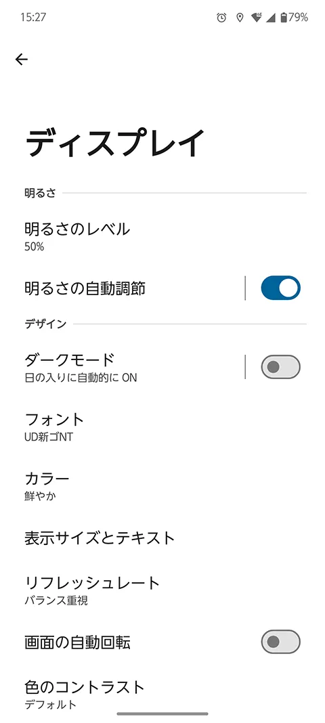Tap the location pin status icon
Viewport: 325px width, 723px height.
click(x=239, y=18)
